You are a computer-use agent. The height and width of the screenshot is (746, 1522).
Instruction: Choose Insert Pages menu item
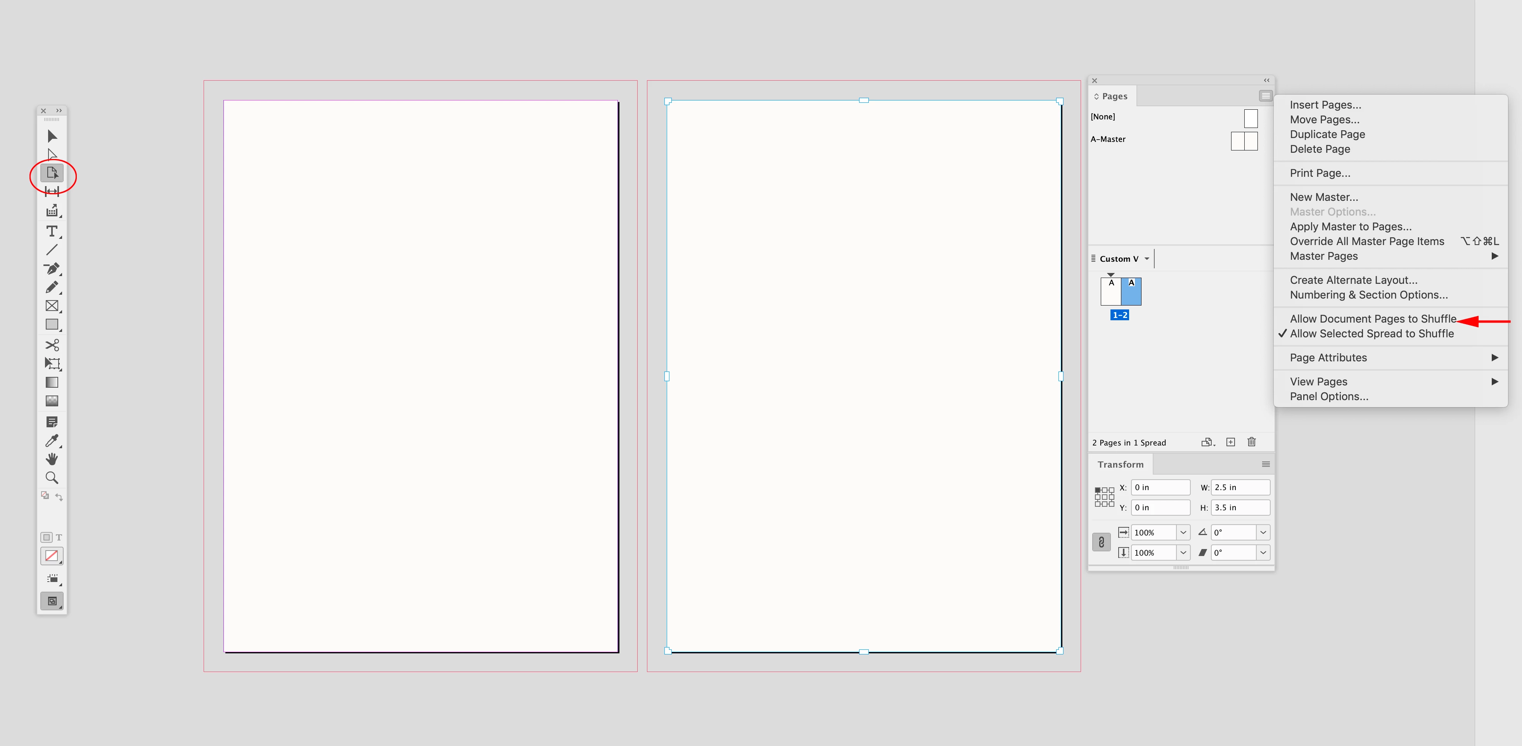[x=1325, y=105]
